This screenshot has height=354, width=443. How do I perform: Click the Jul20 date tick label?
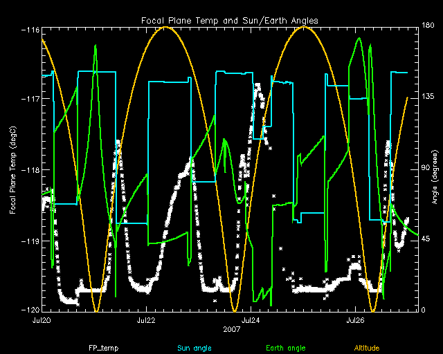(41, 321)
